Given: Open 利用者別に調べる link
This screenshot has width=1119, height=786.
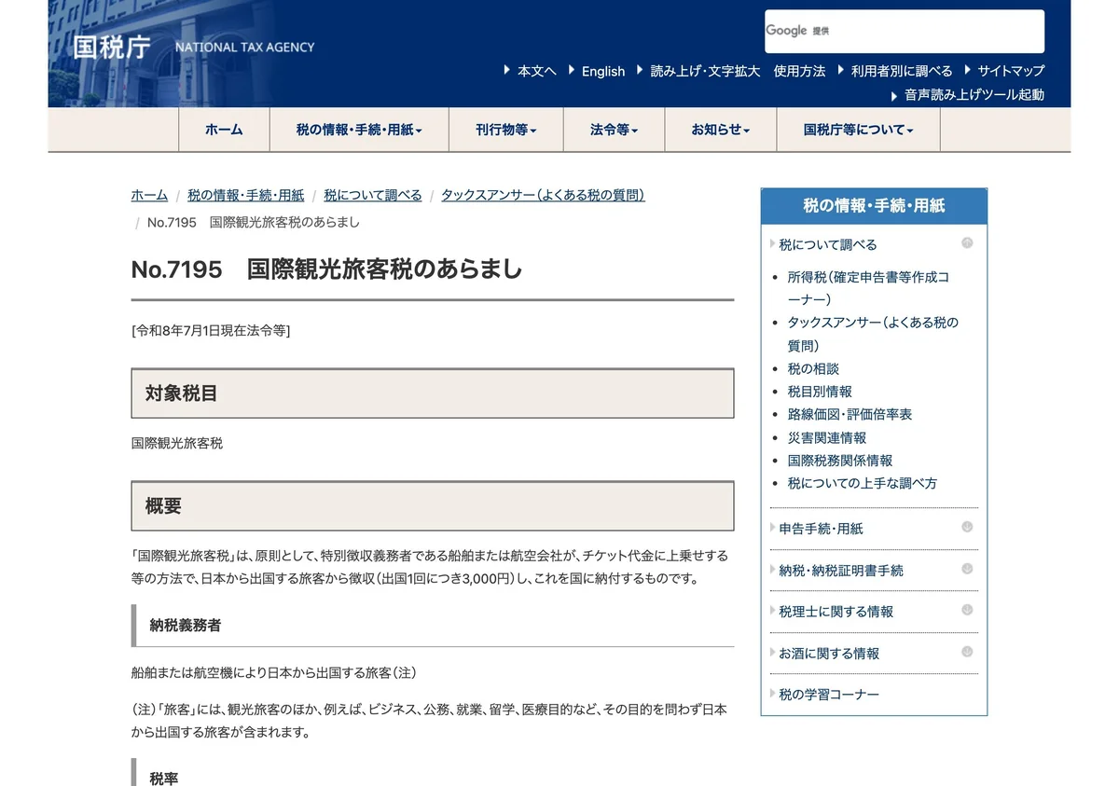Looking at the screenshot, I should tap(902, 71).
